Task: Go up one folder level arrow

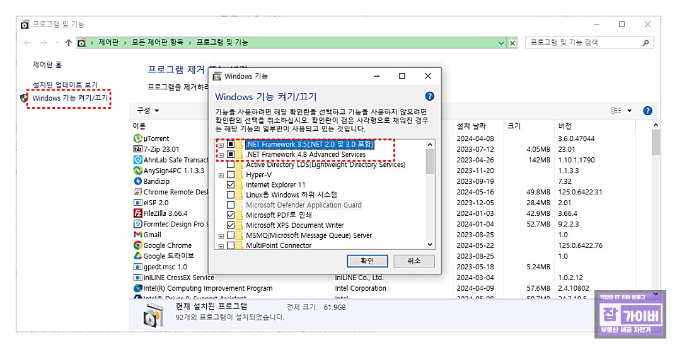Action: click(69, 43)
